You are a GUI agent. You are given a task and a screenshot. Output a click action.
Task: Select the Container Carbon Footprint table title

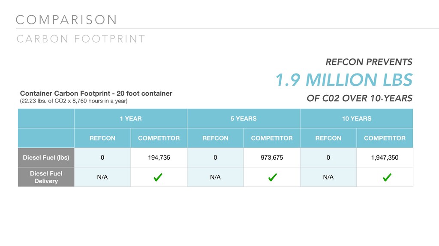(96, 93)
